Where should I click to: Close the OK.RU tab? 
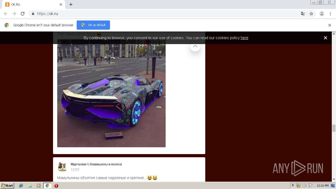61,4
